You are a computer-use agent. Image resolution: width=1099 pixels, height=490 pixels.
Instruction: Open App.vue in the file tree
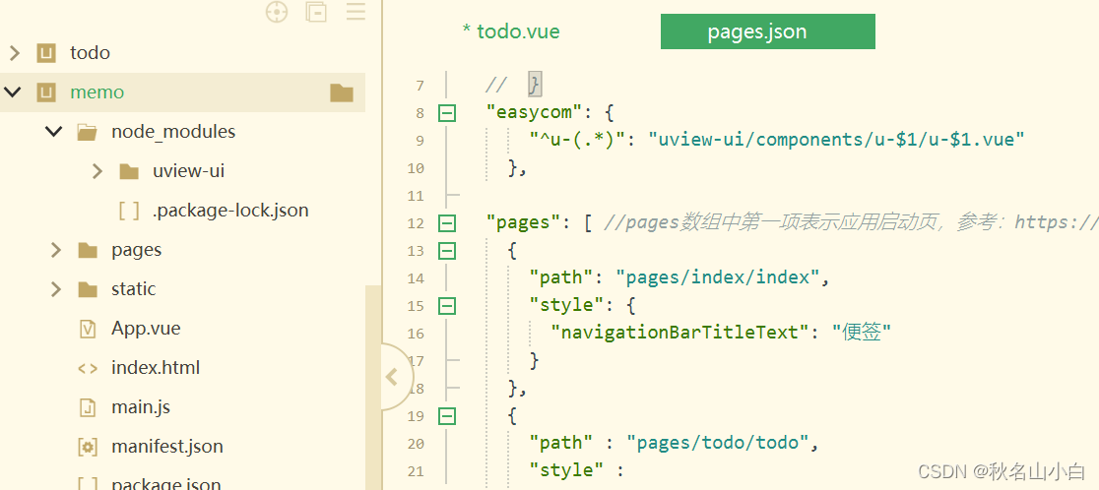(146, 329)
